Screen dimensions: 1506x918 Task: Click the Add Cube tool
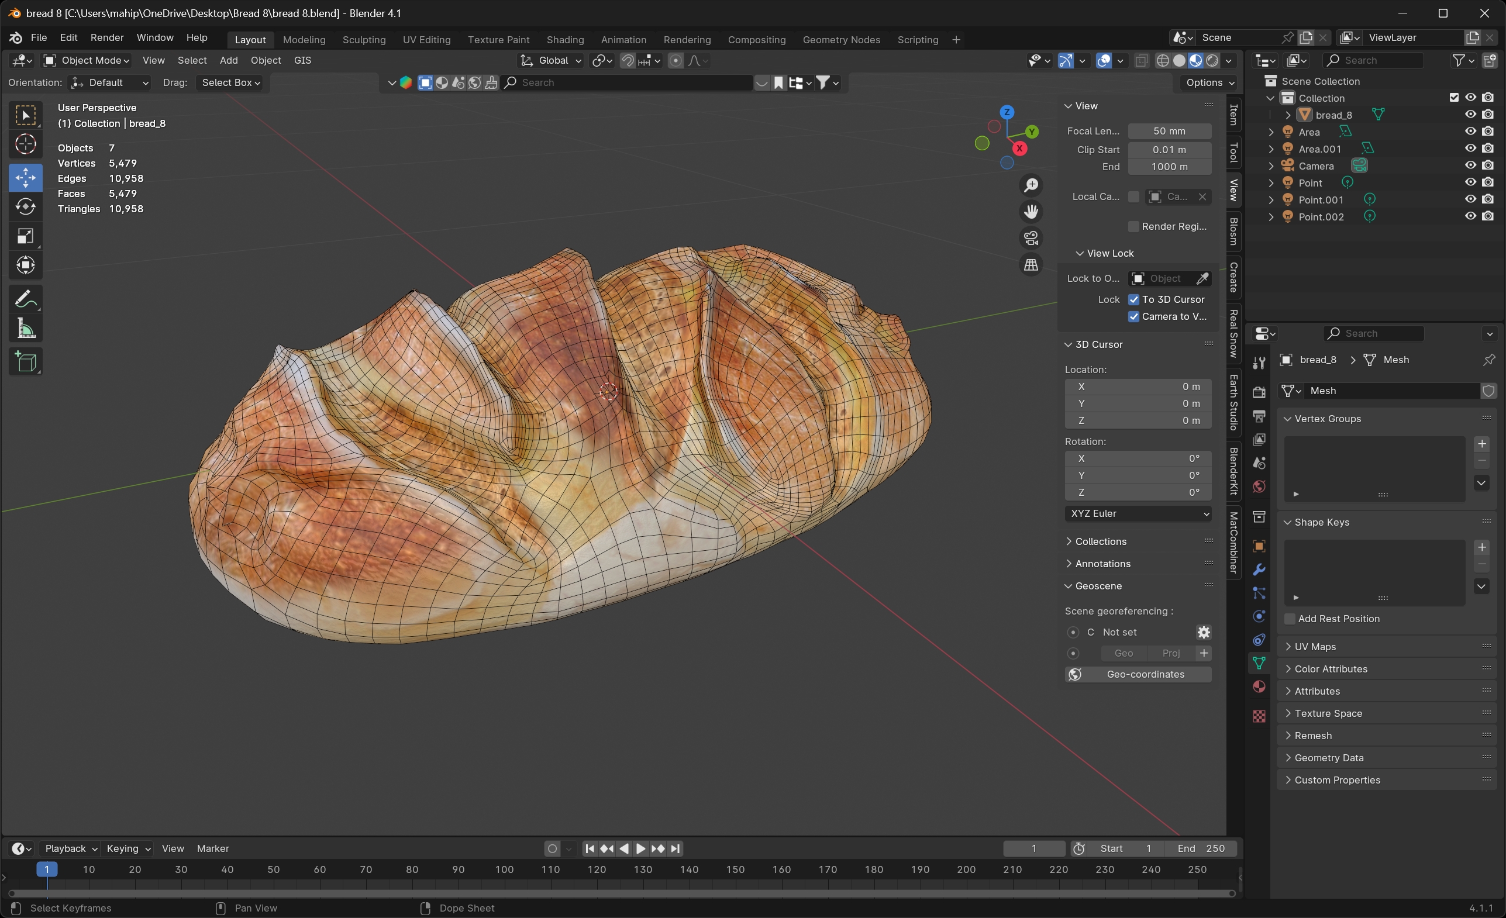[x=25, y=362]
